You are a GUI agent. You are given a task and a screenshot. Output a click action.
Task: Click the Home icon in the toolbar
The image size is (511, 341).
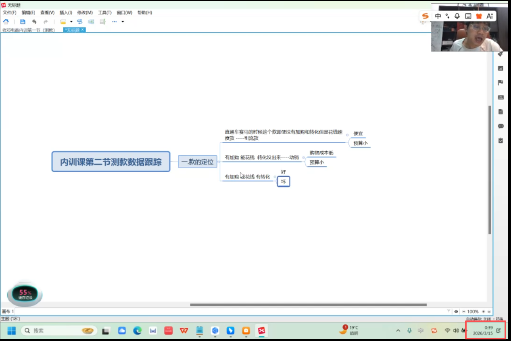6,22
